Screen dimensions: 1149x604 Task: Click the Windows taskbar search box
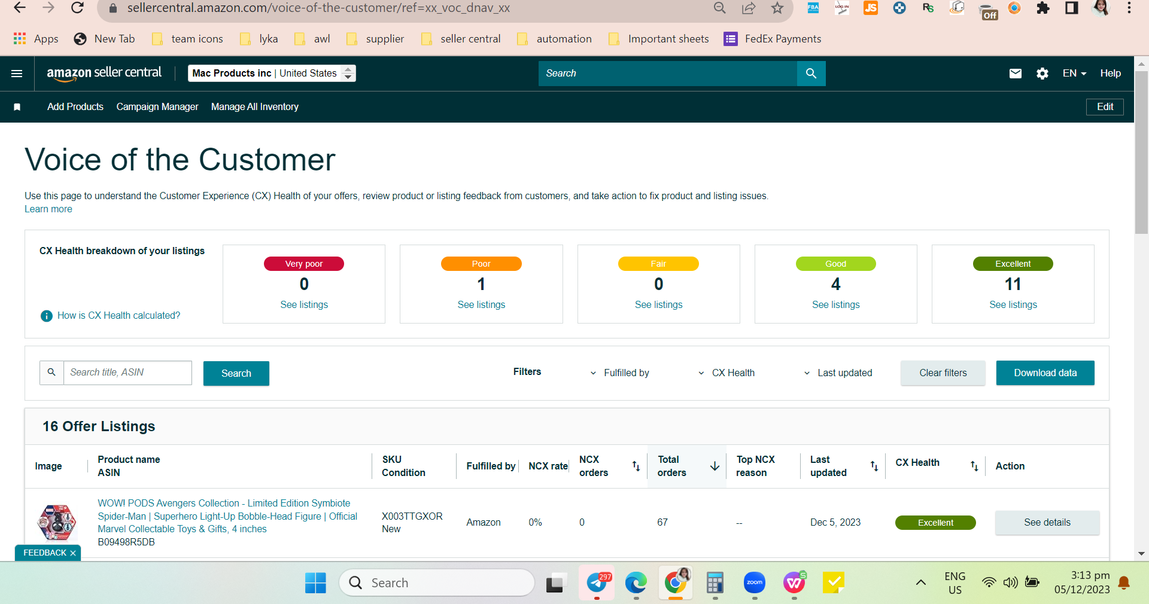click(437, 582)
